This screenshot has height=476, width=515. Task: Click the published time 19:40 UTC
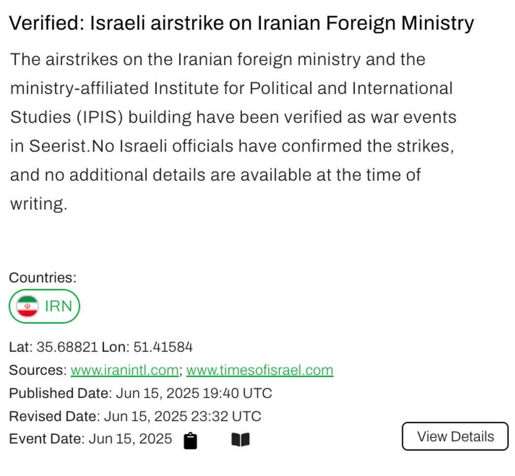click(238, 393)
